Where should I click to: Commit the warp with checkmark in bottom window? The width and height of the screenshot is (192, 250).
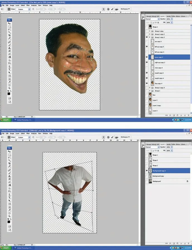(x=112, y=137)
